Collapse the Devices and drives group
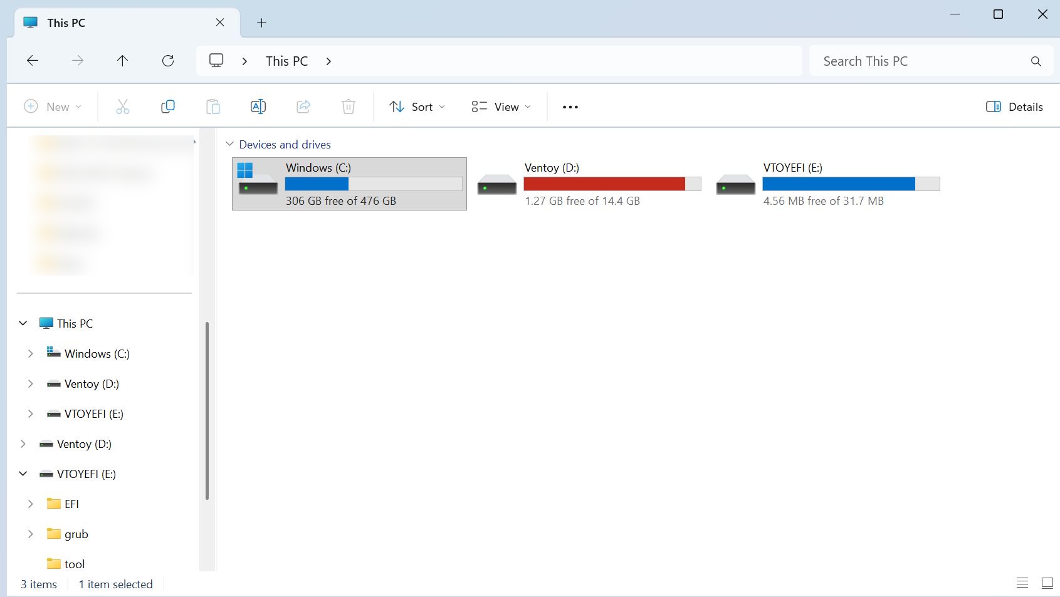The width and height of the screenshot is (1060, 597). (230, 144)
